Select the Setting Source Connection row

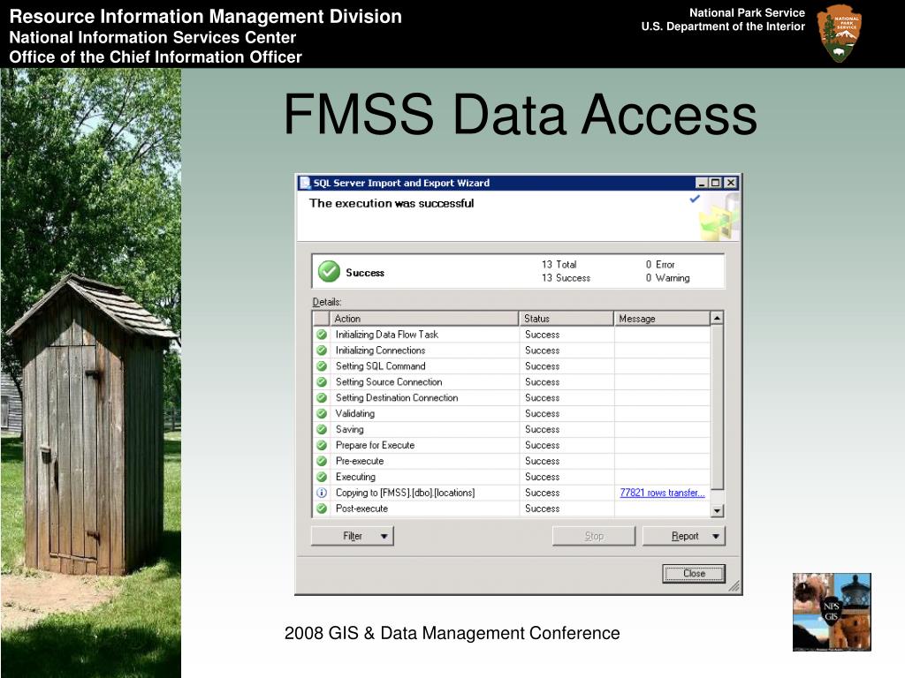tap(512, 381)
